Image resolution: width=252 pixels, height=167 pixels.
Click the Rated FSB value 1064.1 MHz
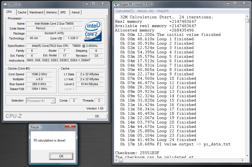[x=39, y=89]
